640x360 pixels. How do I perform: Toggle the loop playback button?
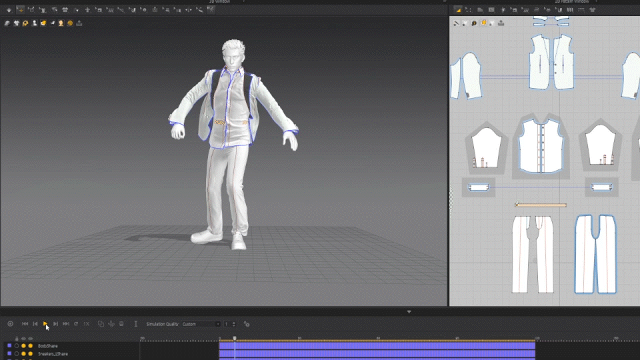click(76, 324)
